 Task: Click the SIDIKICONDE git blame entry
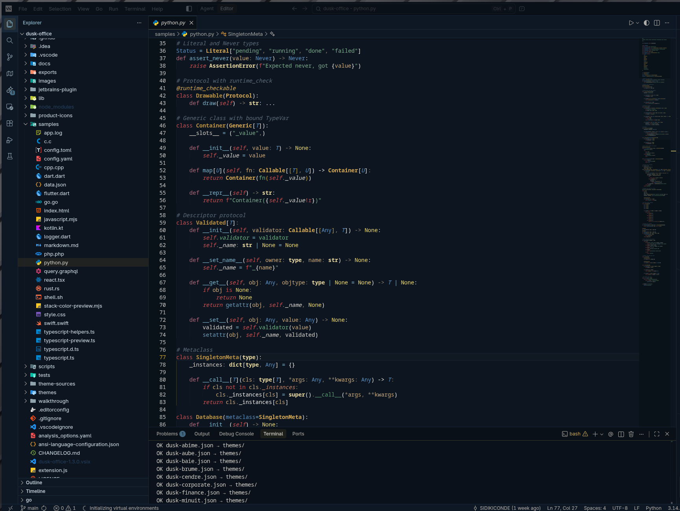tap(507, 508)
